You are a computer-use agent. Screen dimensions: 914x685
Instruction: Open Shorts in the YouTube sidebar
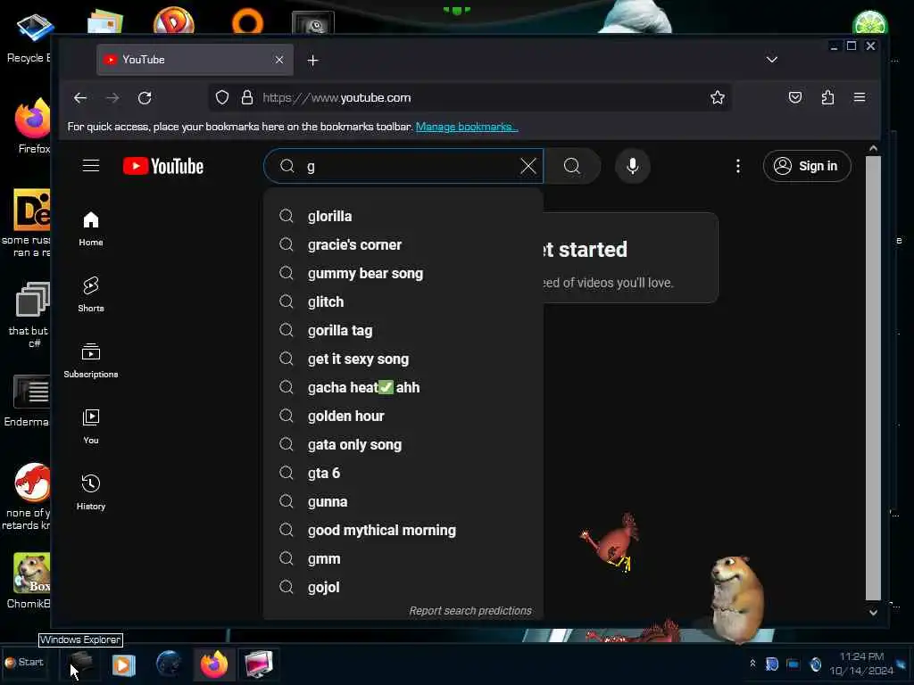pos(91,294)
